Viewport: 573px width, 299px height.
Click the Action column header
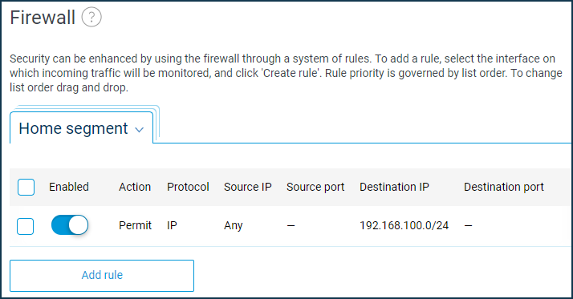(x=135, y=187)
